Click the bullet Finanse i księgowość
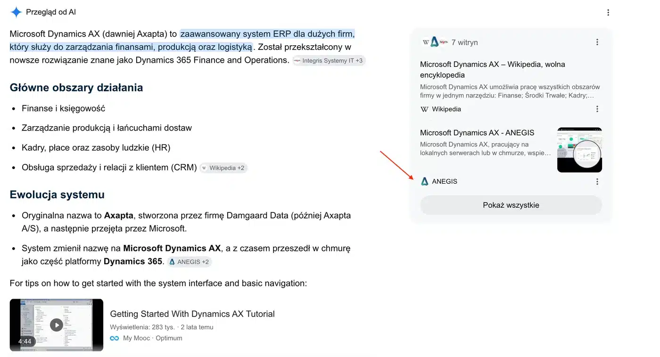This screenshot has width=660, height=357. 64,108
